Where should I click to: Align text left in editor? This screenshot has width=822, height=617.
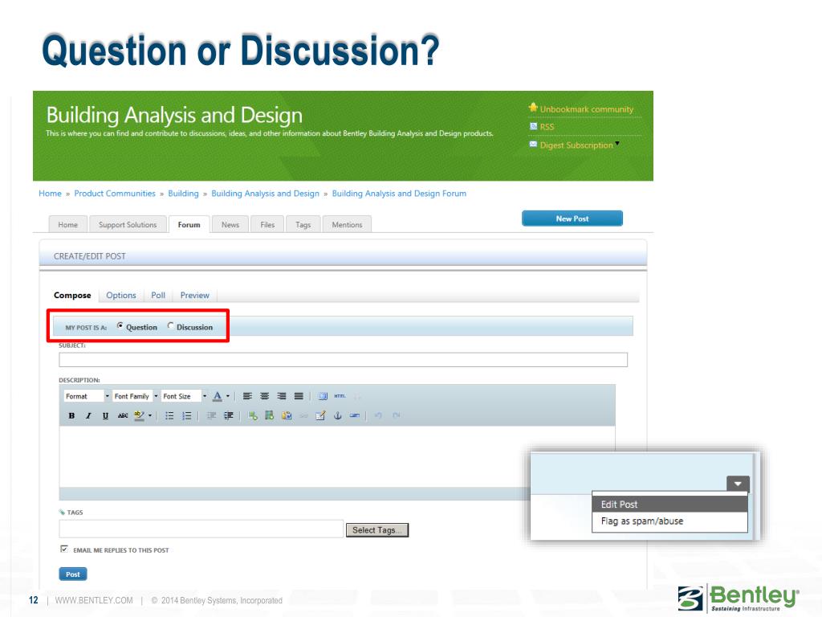(x=247, y=396)
